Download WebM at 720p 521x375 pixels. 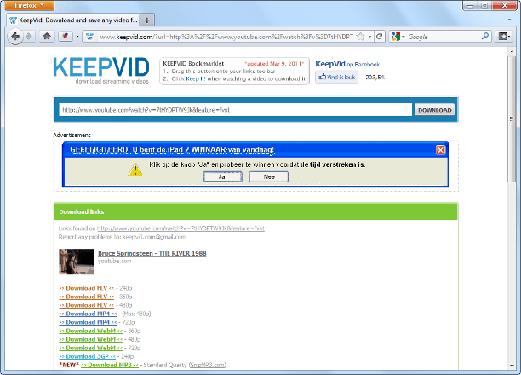(91, 348)
